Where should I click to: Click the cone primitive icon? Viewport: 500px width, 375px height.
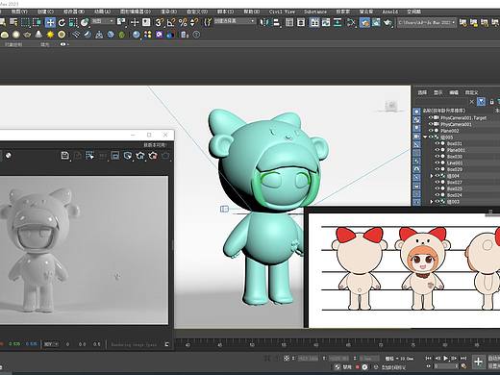[x=38, y=35]
